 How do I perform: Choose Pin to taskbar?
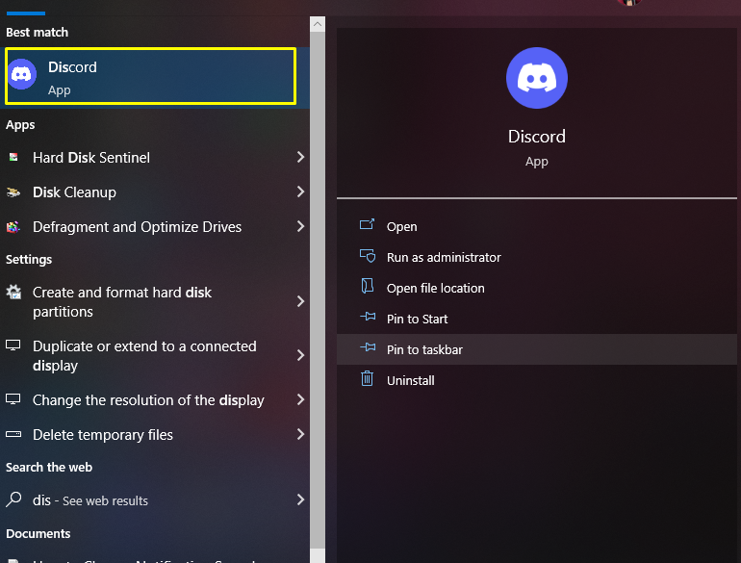536,349
